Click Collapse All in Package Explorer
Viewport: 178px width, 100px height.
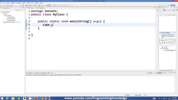coord(16,10)
